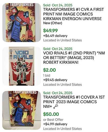Screen dimensions: 108x132
Task: Click Located in United States under $4.99 delivery
Action: coord(62,129)
